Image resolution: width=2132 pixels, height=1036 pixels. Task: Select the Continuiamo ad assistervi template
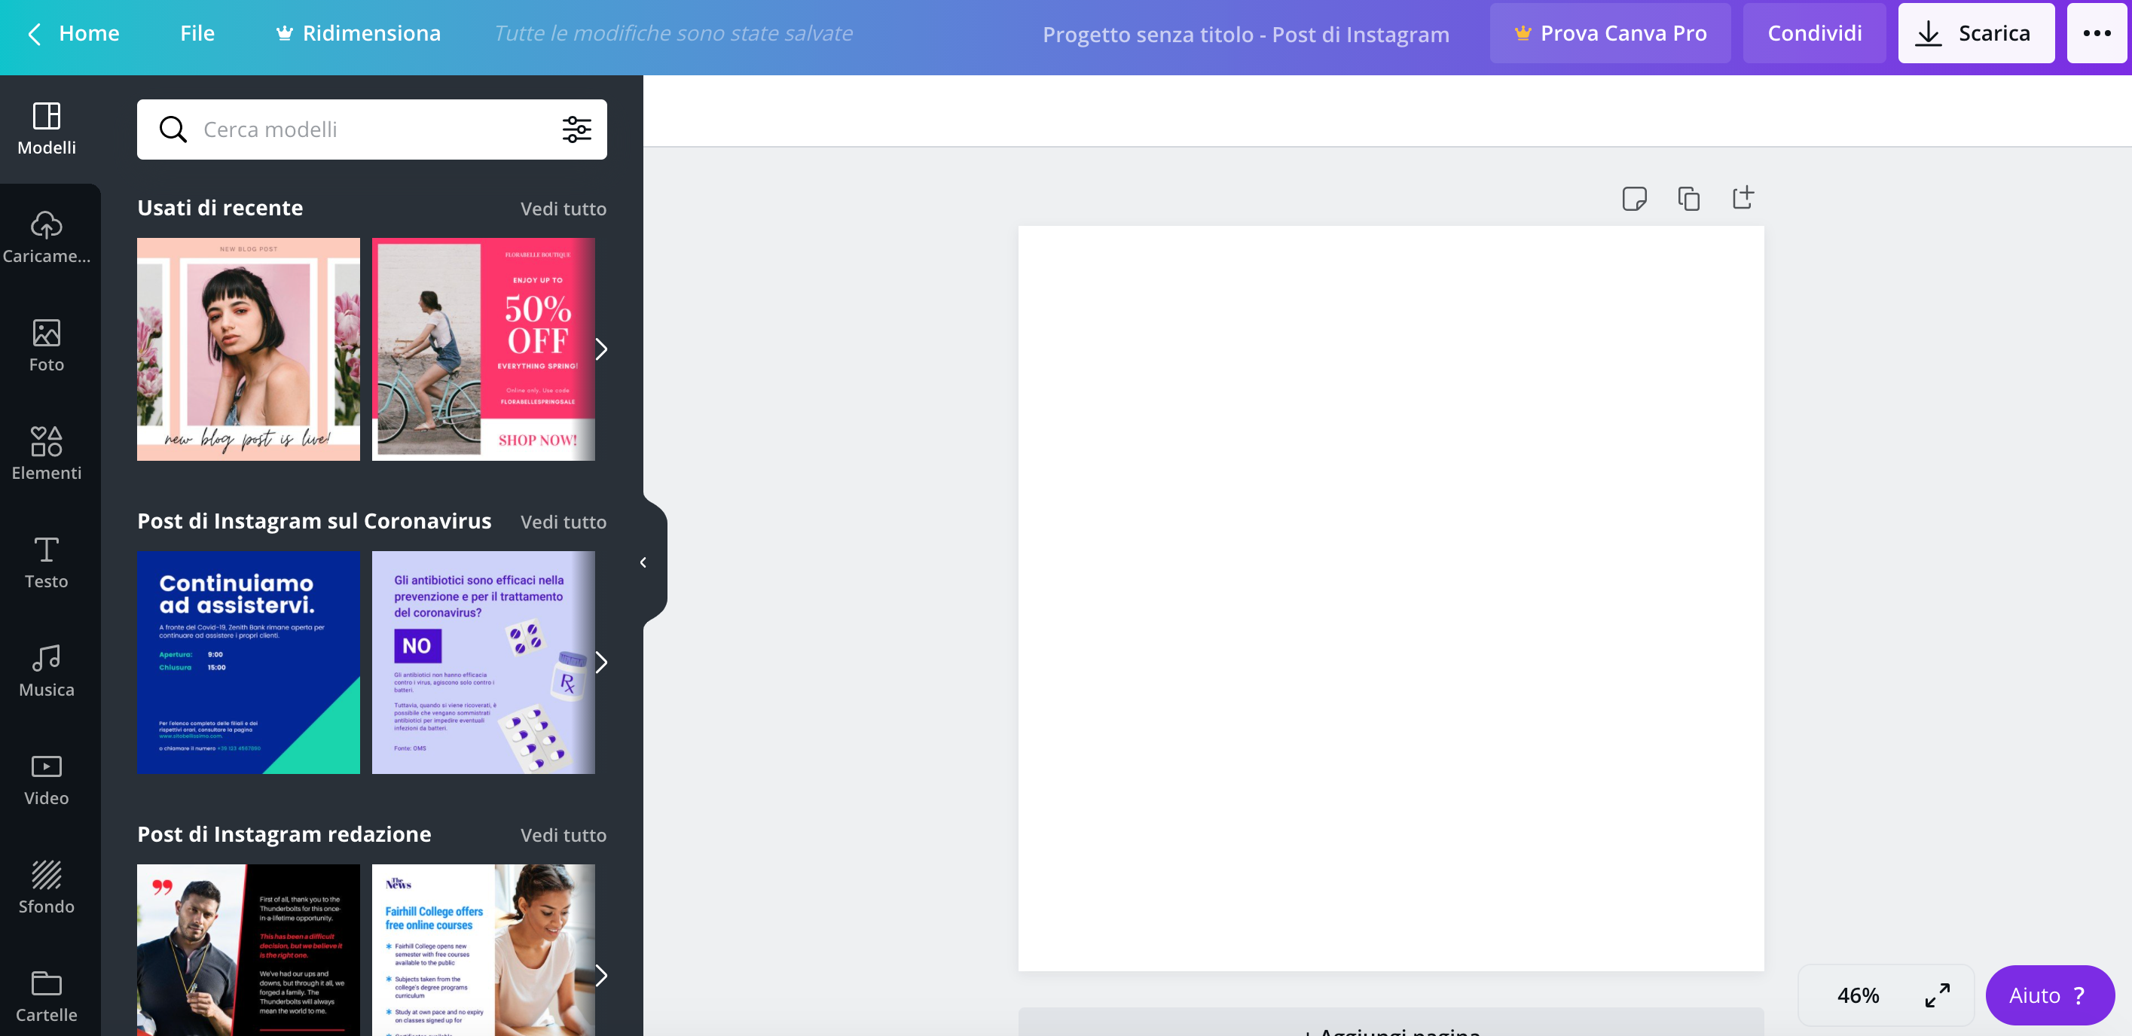(249, 663)
